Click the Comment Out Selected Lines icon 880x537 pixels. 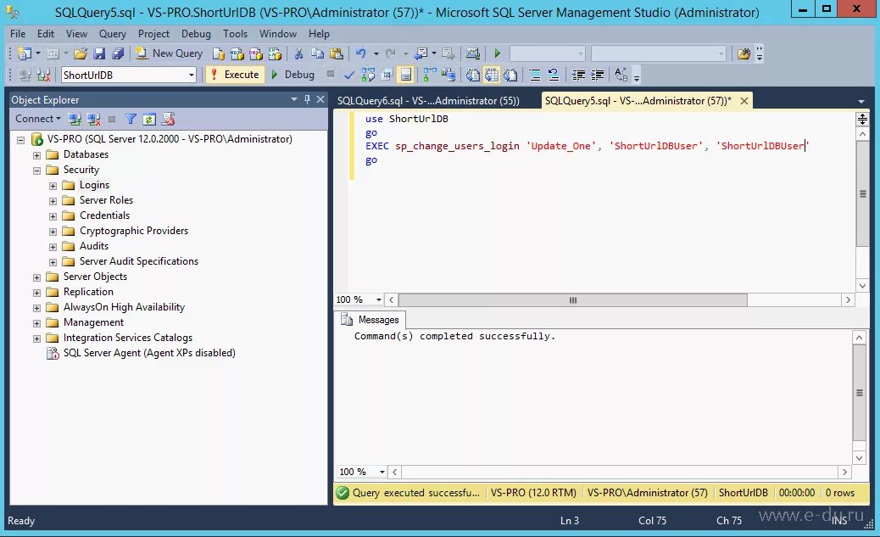533,75
